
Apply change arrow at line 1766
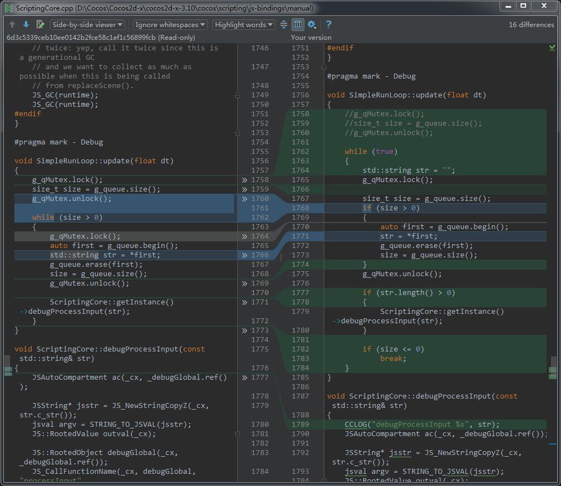pos(244,255)
